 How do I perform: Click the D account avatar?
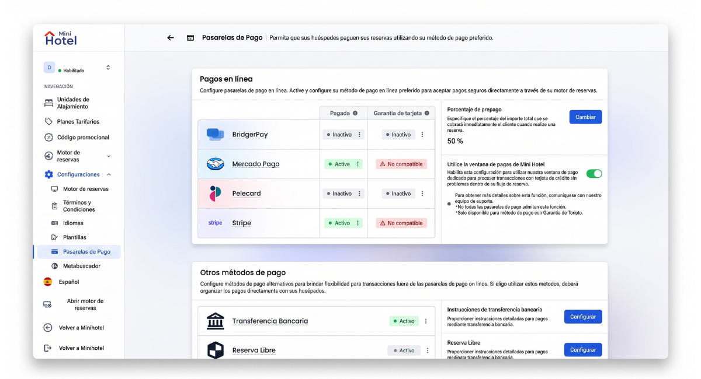tap(49, 68)
